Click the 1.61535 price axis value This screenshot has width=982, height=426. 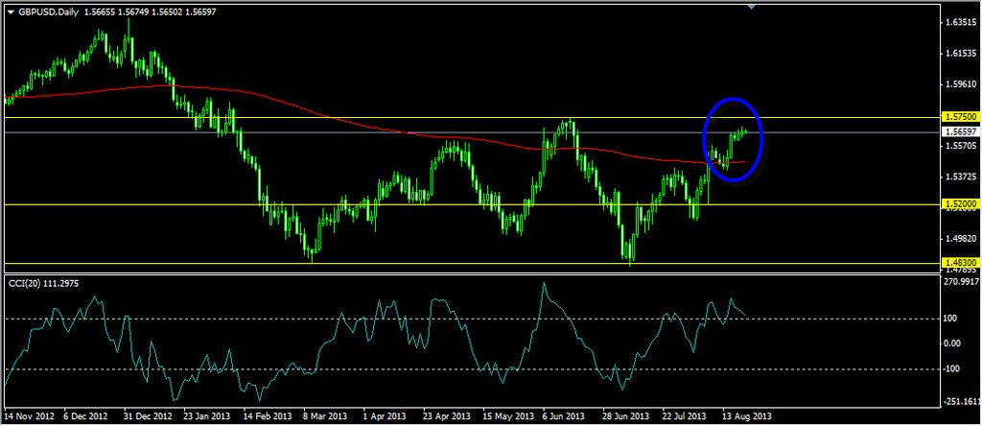[x=959, y=54]
